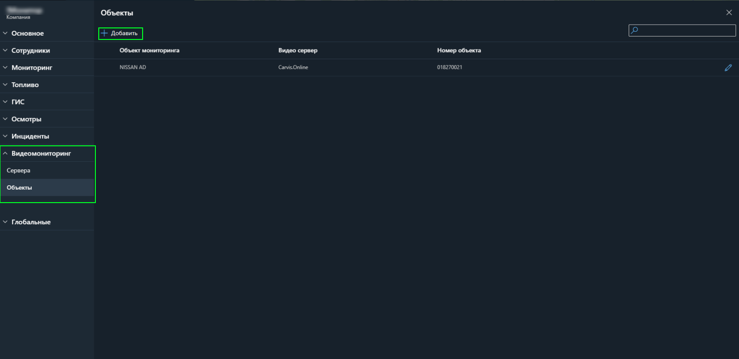Expand the Сотрудники section
739x359 pixels.
(x=30, y=51)
